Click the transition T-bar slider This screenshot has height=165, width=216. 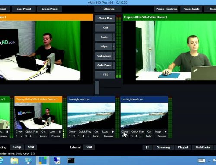(x=97, y=87)
